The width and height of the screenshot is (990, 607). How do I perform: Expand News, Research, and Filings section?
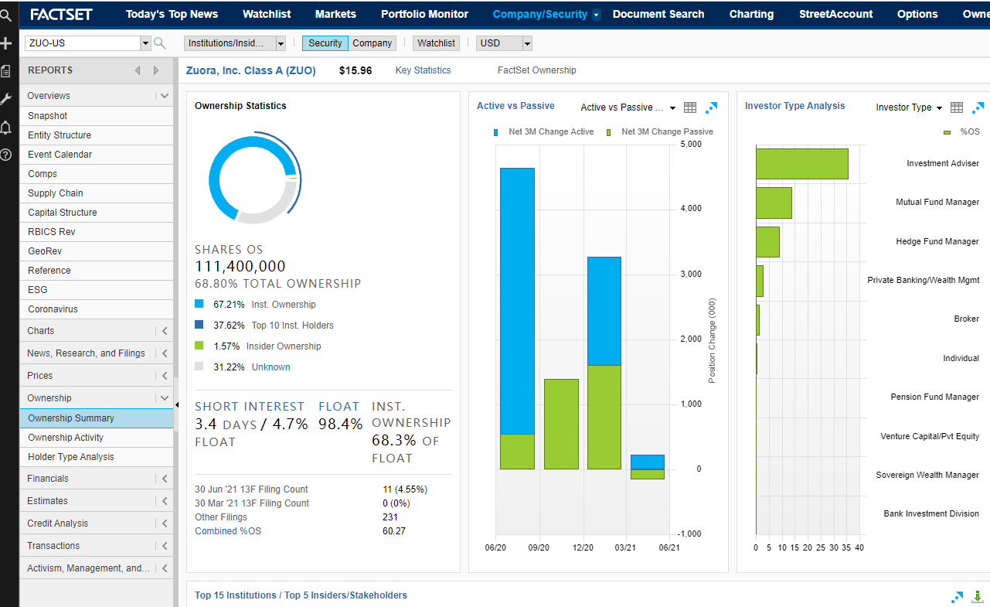coord(164,353)
